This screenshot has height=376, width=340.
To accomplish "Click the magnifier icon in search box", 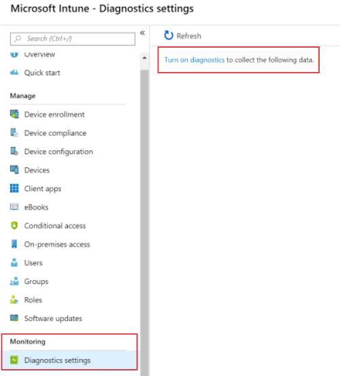I will [18, 39].
